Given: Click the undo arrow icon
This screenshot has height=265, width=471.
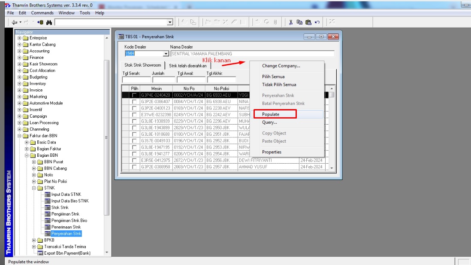Looking at the screenshot, I should tap(317, 22).
